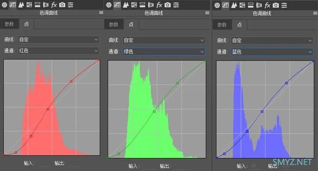Open Detail triangles icon in green channel panel
The height and width of the screenshot is (171, 318).
[x=126, y=5]
